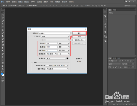Image resolution: width=137 pixels, height=106 pixels.
Task: Toggle type layer filter T icon
Action: 125,61
